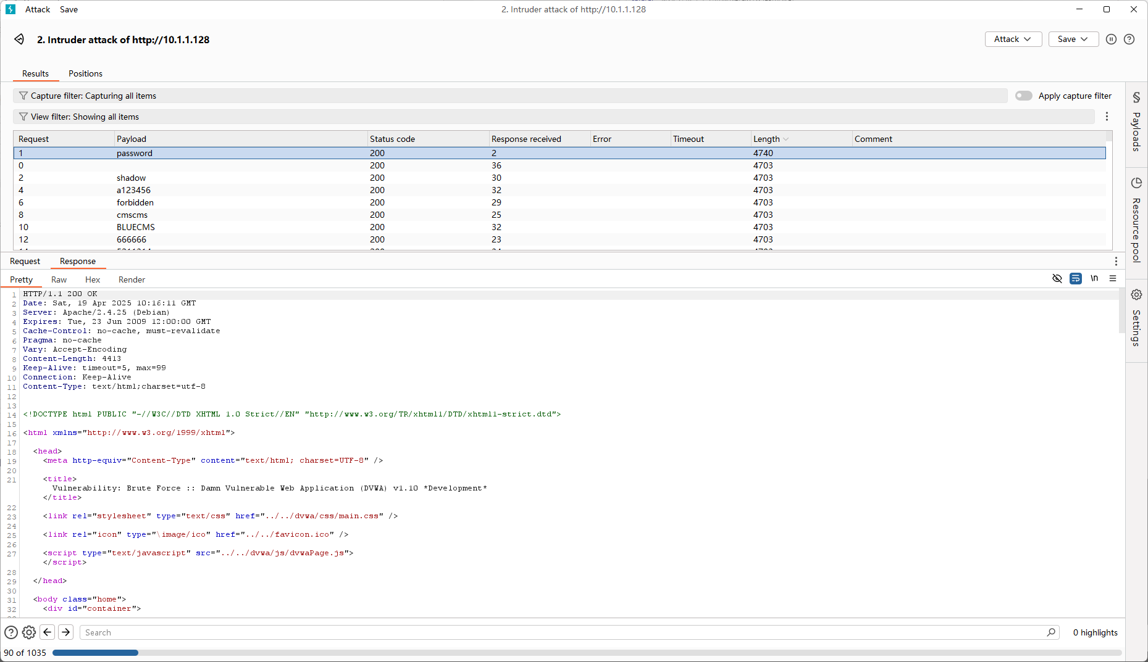Click the attack progress bar
Screen dimensions: 1148x662
587,653
